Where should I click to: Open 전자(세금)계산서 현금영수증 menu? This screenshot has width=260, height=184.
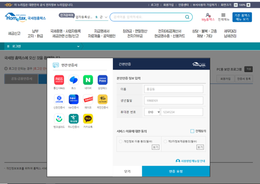point(170,34)
